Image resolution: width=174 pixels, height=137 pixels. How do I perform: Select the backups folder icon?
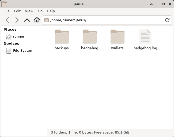click(x=62, y=37)
